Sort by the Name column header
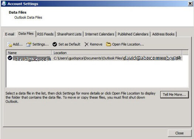 pyautogui.click(x=29, y=53)
